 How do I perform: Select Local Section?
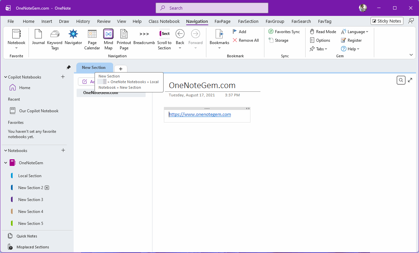pos(30,176)
